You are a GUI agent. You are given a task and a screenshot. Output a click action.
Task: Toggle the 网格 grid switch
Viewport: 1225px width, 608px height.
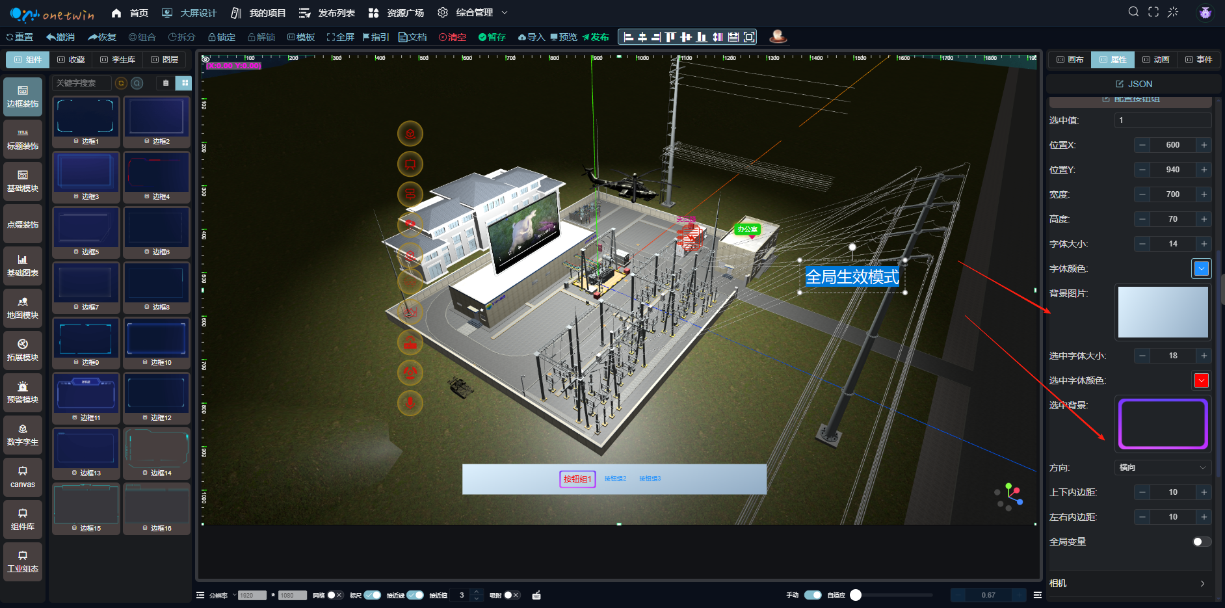tap(335, 595)
